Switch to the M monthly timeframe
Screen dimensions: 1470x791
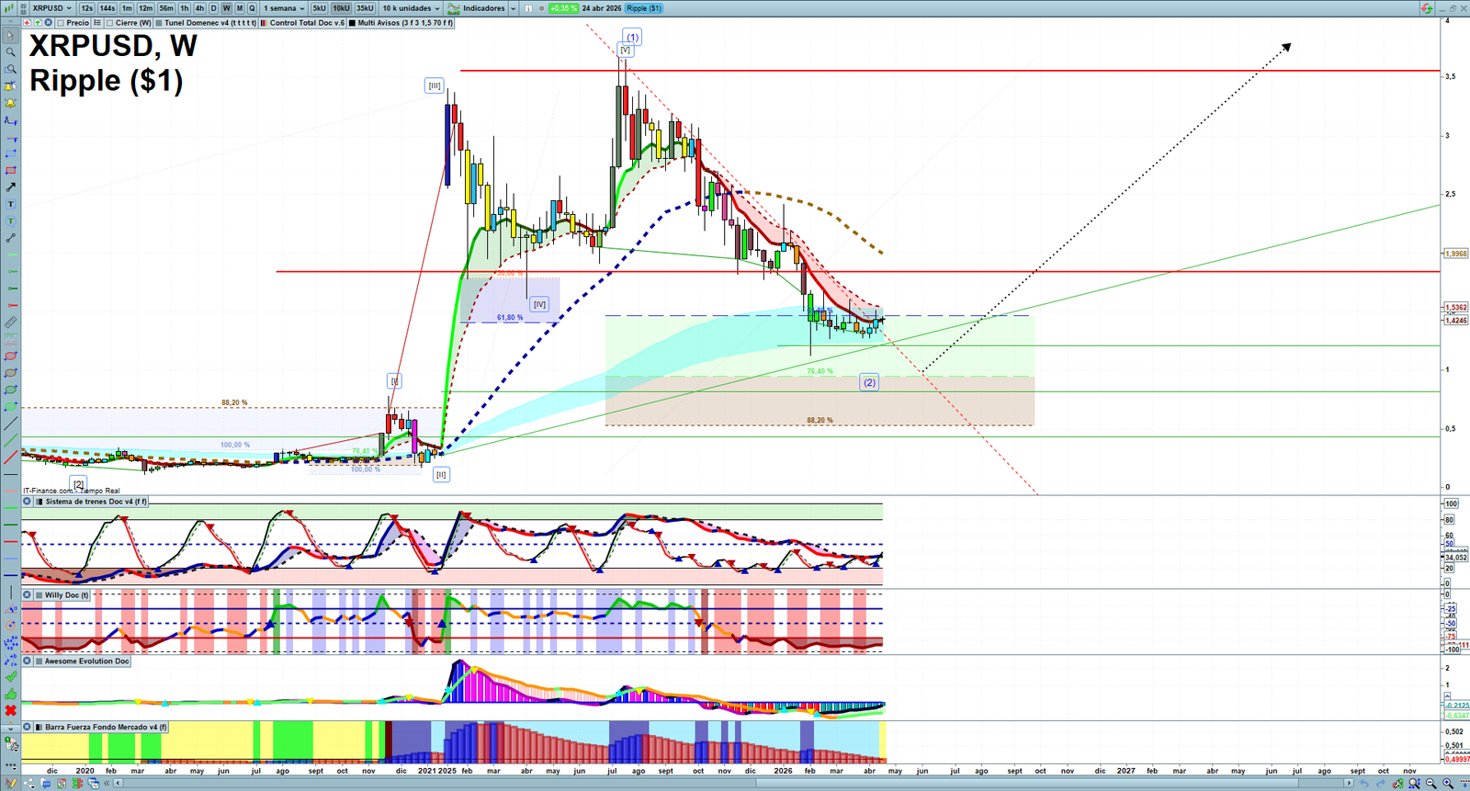240,8
